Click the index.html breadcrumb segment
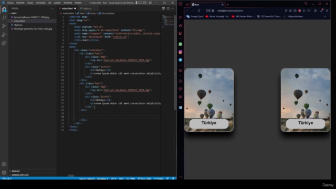The width and height of the screenshot is (336, 189). click(x=67, y=13)
